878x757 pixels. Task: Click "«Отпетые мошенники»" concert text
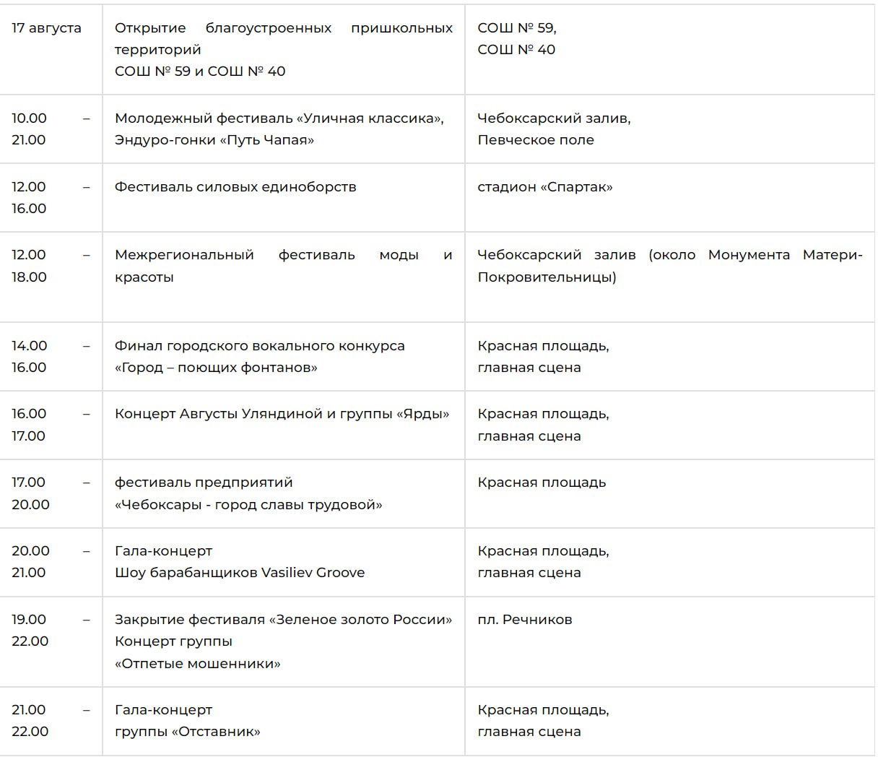coord(197,664)
